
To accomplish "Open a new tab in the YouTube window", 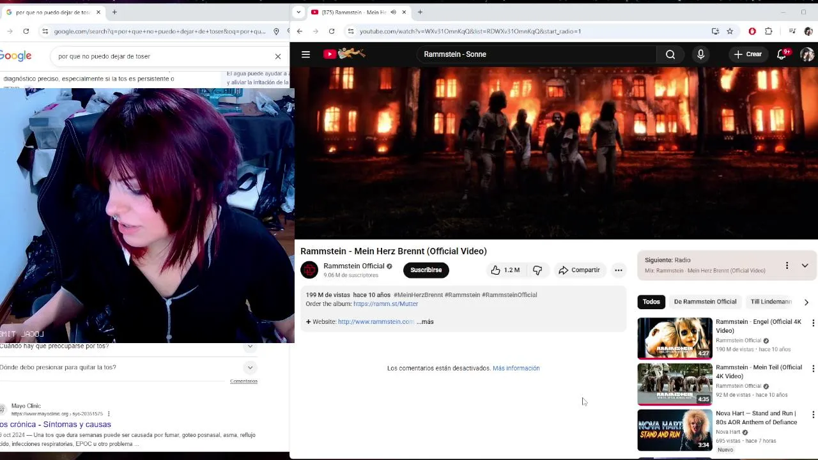I will [420, 12].
